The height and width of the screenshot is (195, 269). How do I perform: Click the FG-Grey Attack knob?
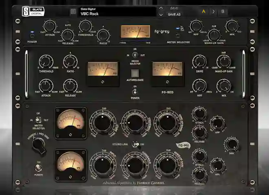50,26
